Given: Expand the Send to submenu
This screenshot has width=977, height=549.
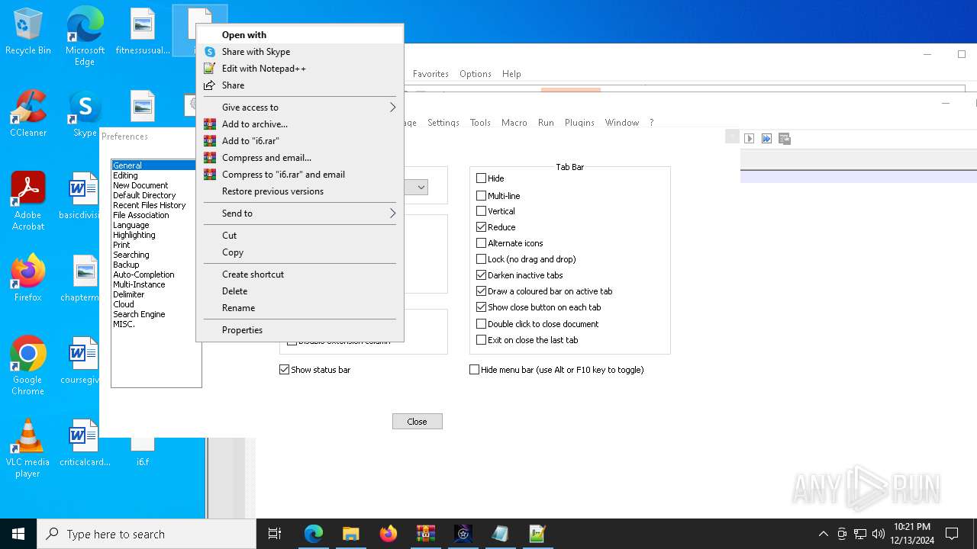Looking at the screenshot, I should 300,213.
